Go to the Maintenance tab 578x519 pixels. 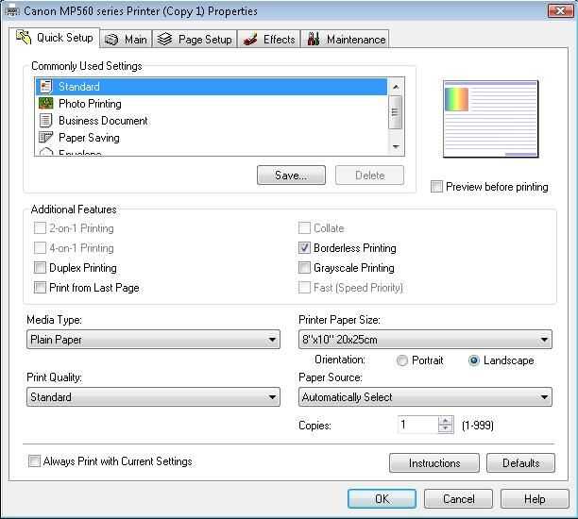click(x=345, y=39)
